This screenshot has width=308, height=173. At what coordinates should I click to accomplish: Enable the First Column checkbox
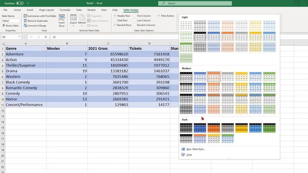[x=135, y=16]
